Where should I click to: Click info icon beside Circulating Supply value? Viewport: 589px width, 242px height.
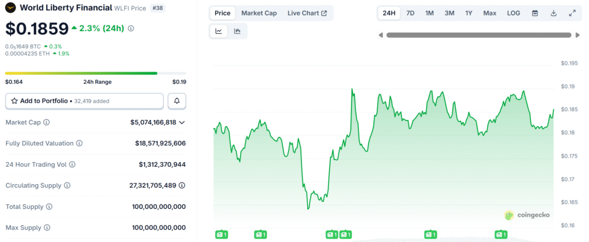[x=182, y=185]
